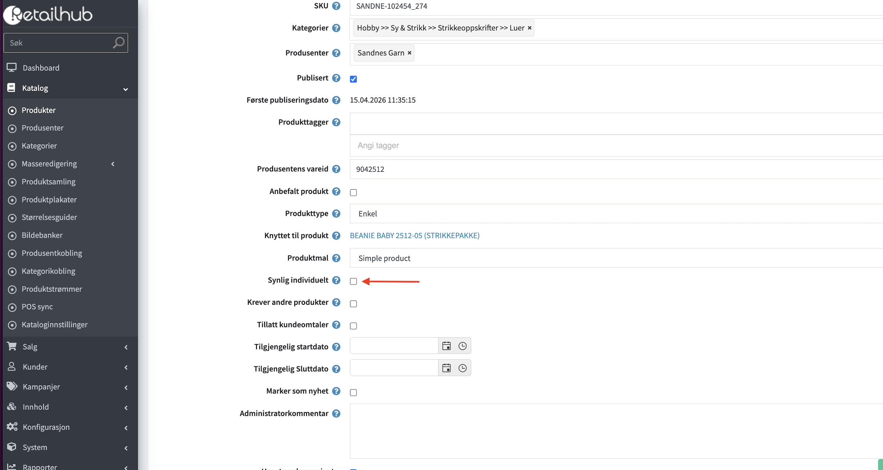Open linked product BEANIE BABY 2512-05
Screen dimensions: 883x470
[414, 236]
